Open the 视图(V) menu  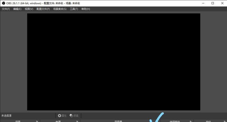pyautogui.click(x=29, y=9)
